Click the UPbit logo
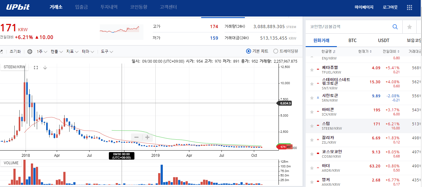 coord(18,7)
